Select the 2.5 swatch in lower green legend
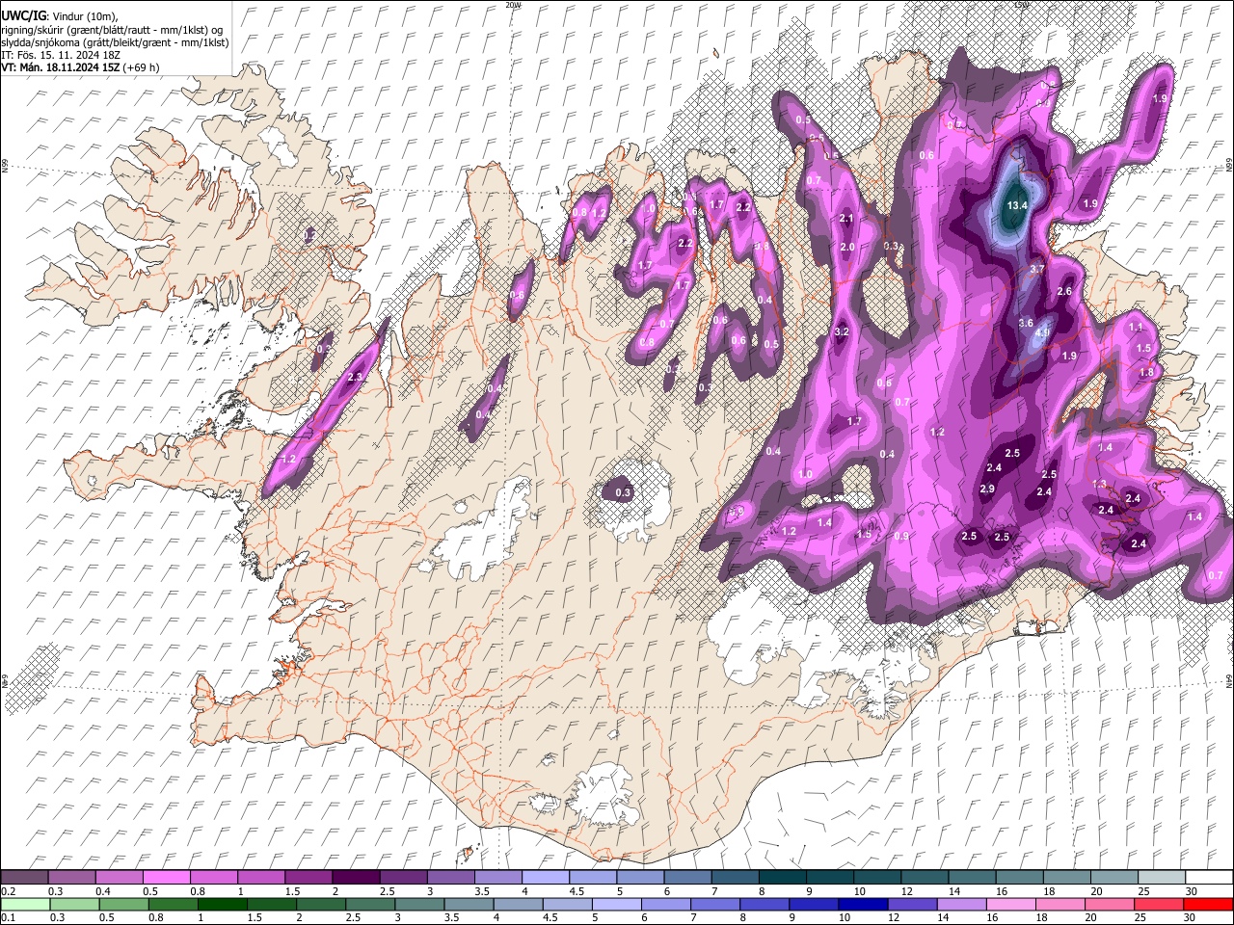Viewport: 1234px width, 925px height. point(369,904)
